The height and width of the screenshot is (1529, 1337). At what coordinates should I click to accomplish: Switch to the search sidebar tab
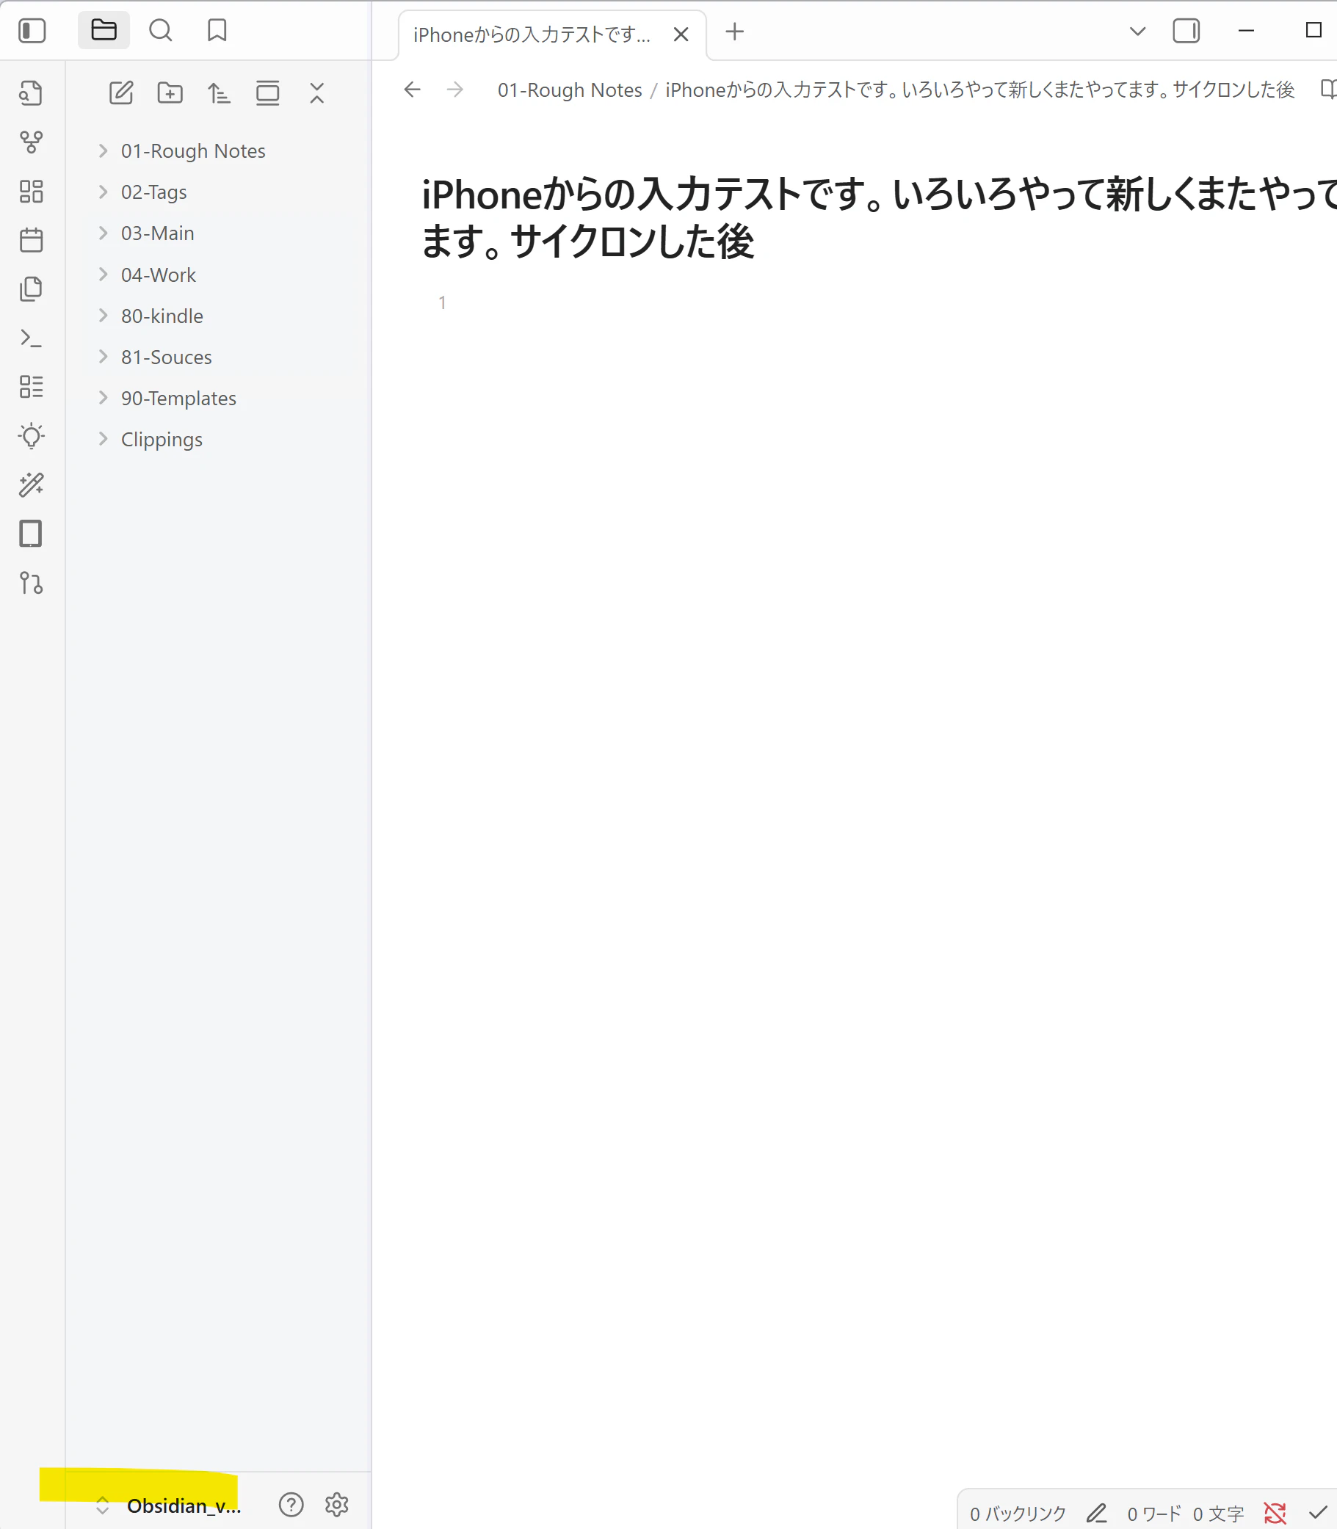160,31
